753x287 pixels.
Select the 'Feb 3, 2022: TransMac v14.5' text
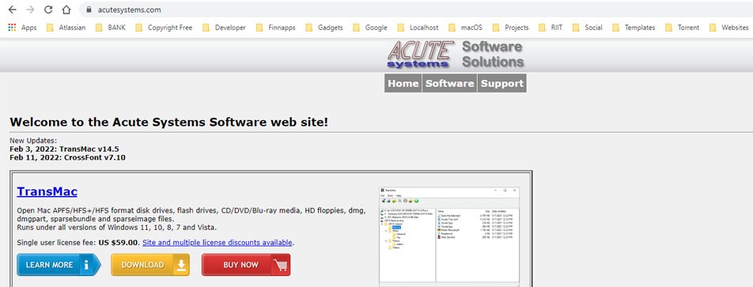(64, 149)
